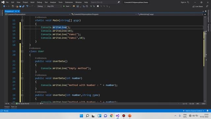Viewport: 211px width, 119px height.
Task: Open the Build menu
Action: [32, 2]
